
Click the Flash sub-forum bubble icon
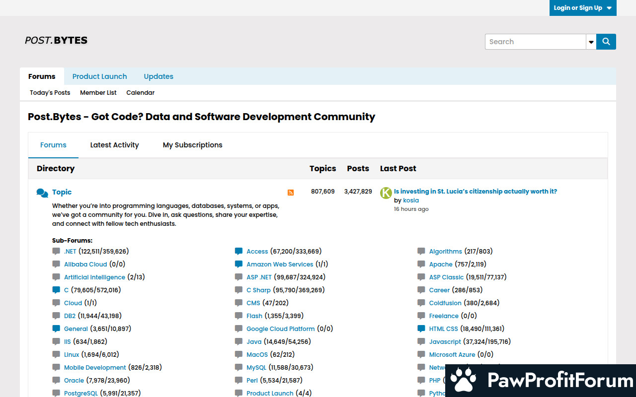(x=238, y=316)
